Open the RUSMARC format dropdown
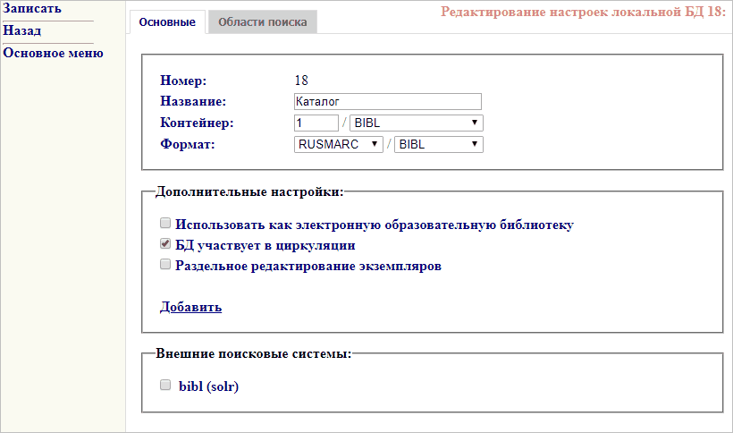This screenshot has height=433, width=733. [x=338, y=144]
